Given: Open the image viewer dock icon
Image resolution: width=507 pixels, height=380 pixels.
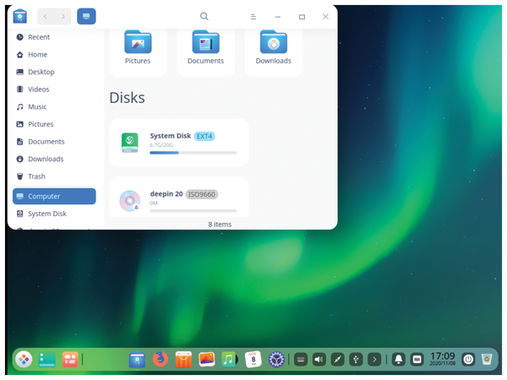Looking at the screenshot, I should point(207,360).
